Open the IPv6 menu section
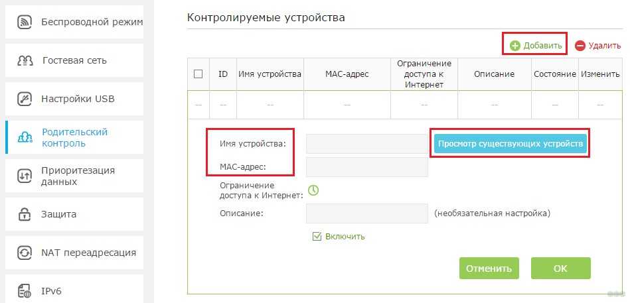This screenshot has height=303, width=630. [x=74, y=289]
